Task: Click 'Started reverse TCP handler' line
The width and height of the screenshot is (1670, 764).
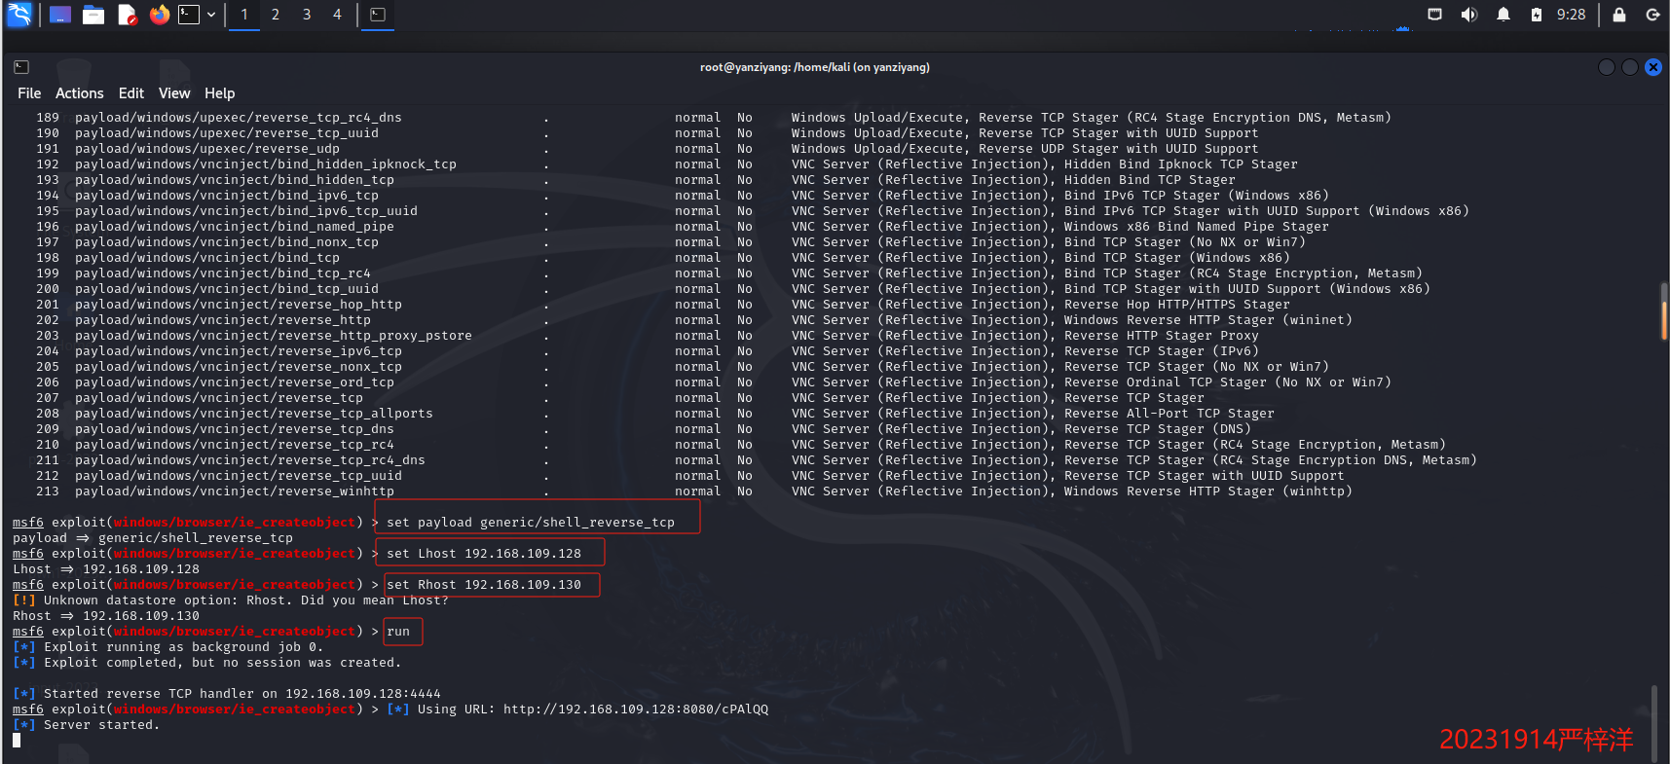Action: pyautogui.click(x=227, y=694)
